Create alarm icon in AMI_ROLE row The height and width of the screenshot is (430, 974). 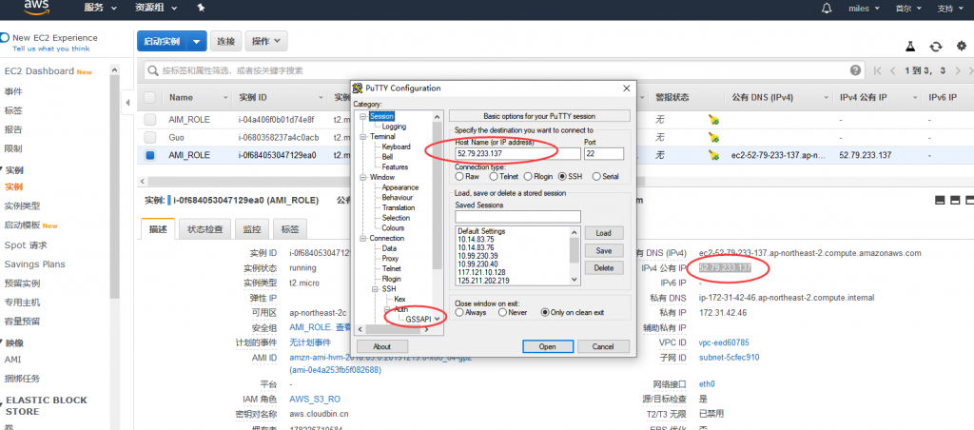click(713, 155)
